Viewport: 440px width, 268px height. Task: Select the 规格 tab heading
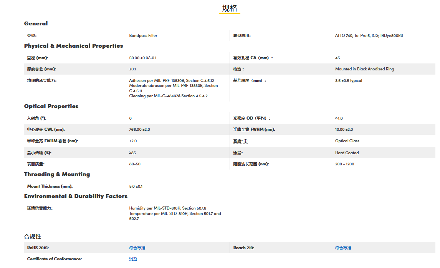click(x=230, y=8)
